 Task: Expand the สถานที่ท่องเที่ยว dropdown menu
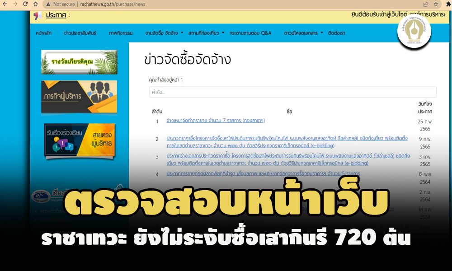(206, 33)
